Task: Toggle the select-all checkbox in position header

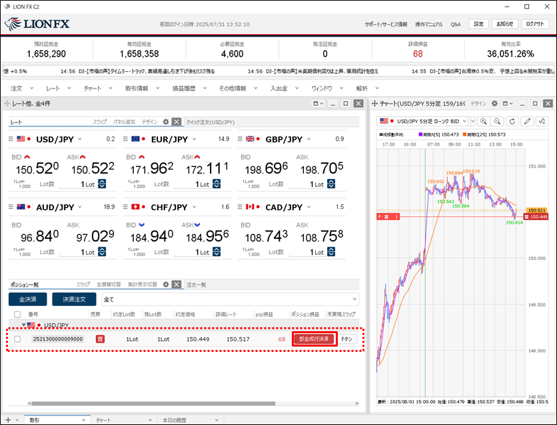Action: [x=17, y=314]
